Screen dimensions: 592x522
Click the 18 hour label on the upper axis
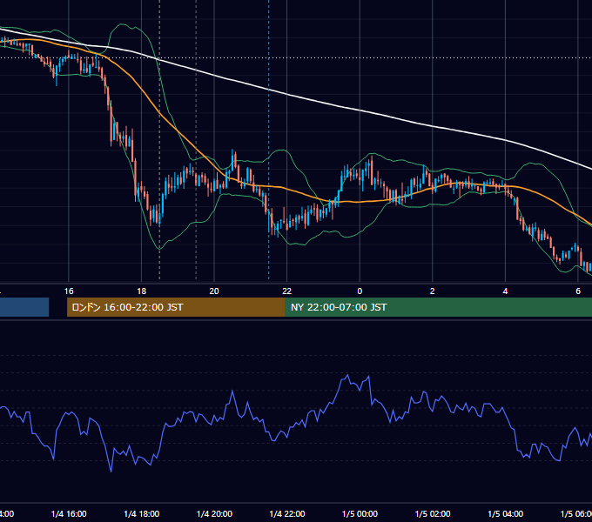click(142, 291)
